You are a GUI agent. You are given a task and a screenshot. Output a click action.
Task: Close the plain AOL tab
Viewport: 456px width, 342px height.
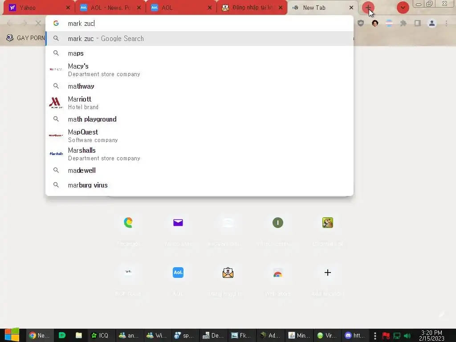click(x=210, y=8)
